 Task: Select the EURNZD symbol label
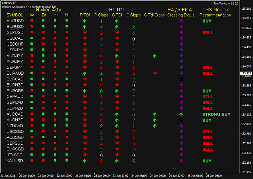[15, 85]
